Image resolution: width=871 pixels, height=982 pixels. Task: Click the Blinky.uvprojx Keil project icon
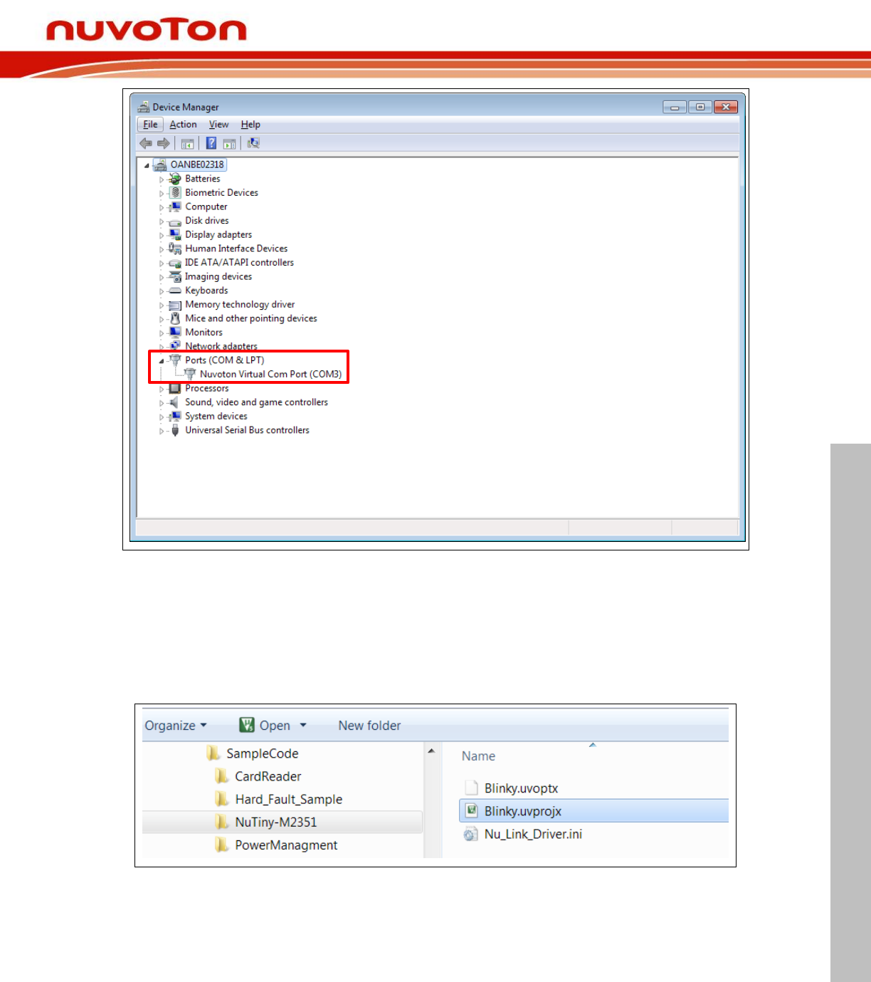[x=471, y=810]
